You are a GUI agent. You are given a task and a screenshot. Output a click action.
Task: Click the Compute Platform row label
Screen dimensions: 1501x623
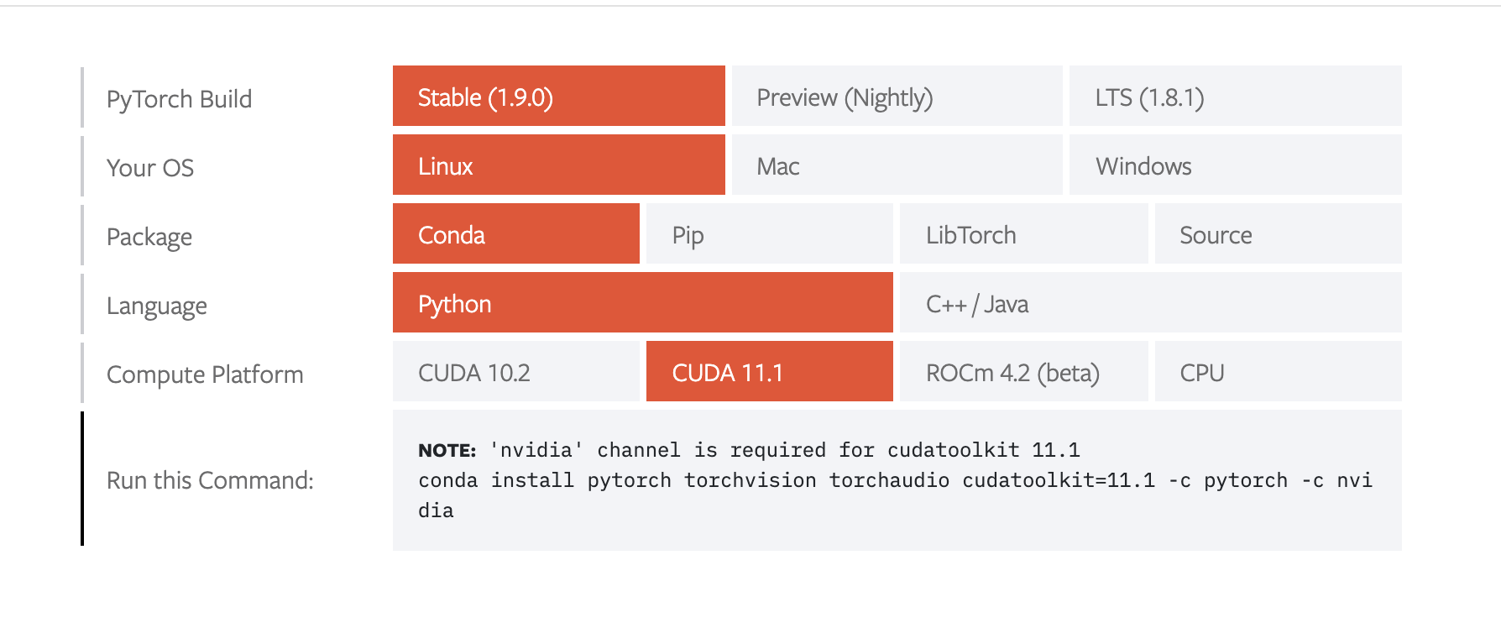click(204, 374)
